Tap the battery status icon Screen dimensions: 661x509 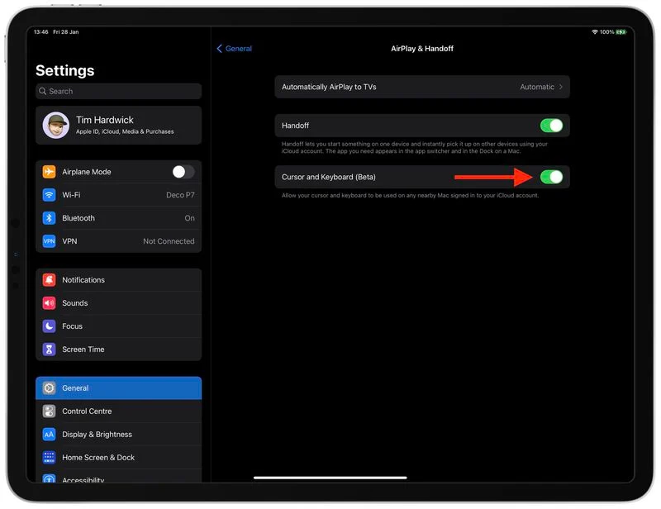point(621,32)
